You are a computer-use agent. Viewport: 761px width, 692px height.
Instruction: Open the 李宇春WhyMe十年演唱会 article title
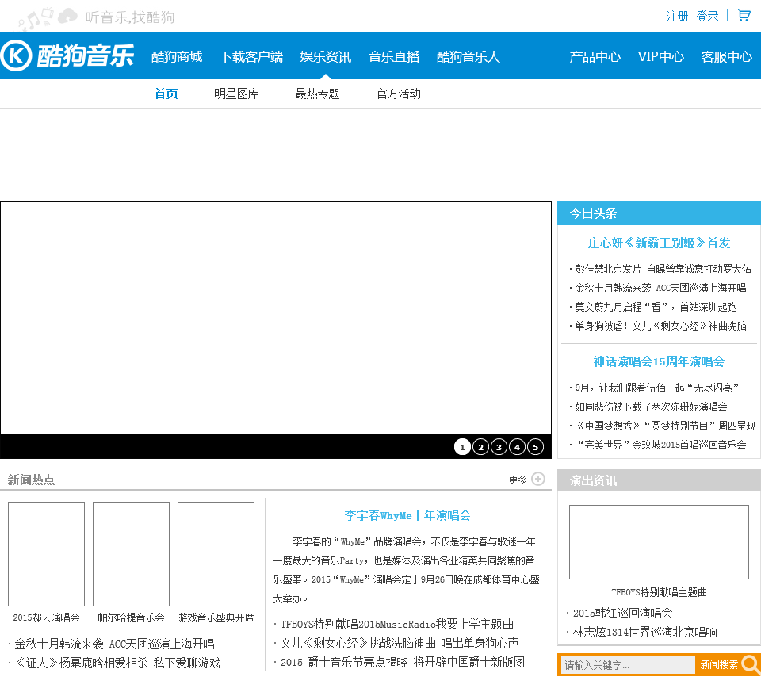(407, 515)
